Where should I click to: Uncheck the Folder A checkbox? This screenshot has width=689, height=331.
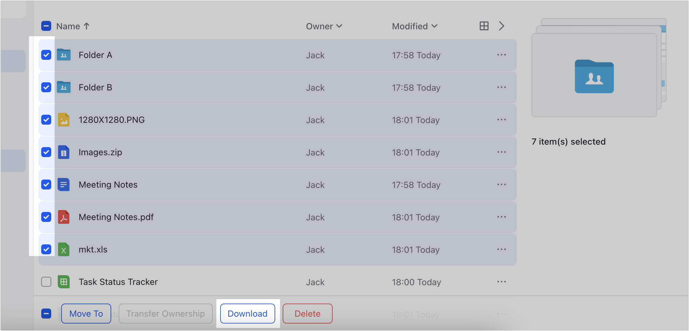point(46,55)
